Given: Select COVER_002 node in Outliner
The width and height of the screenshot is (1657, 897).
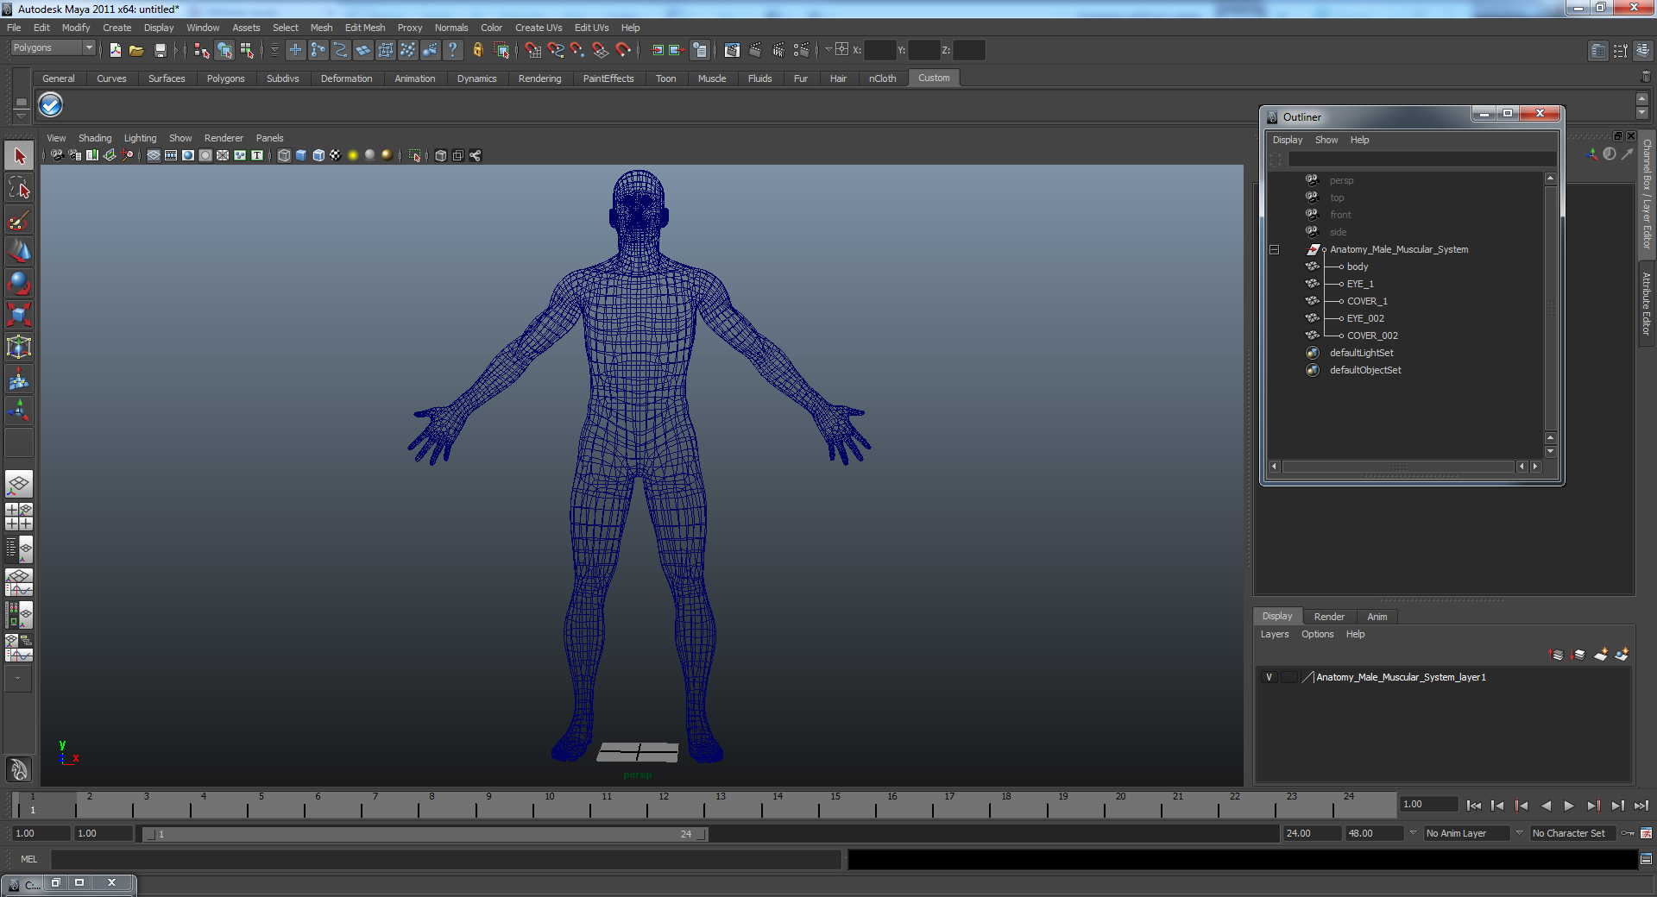Looking at the screenshot, I should 1372,336.
